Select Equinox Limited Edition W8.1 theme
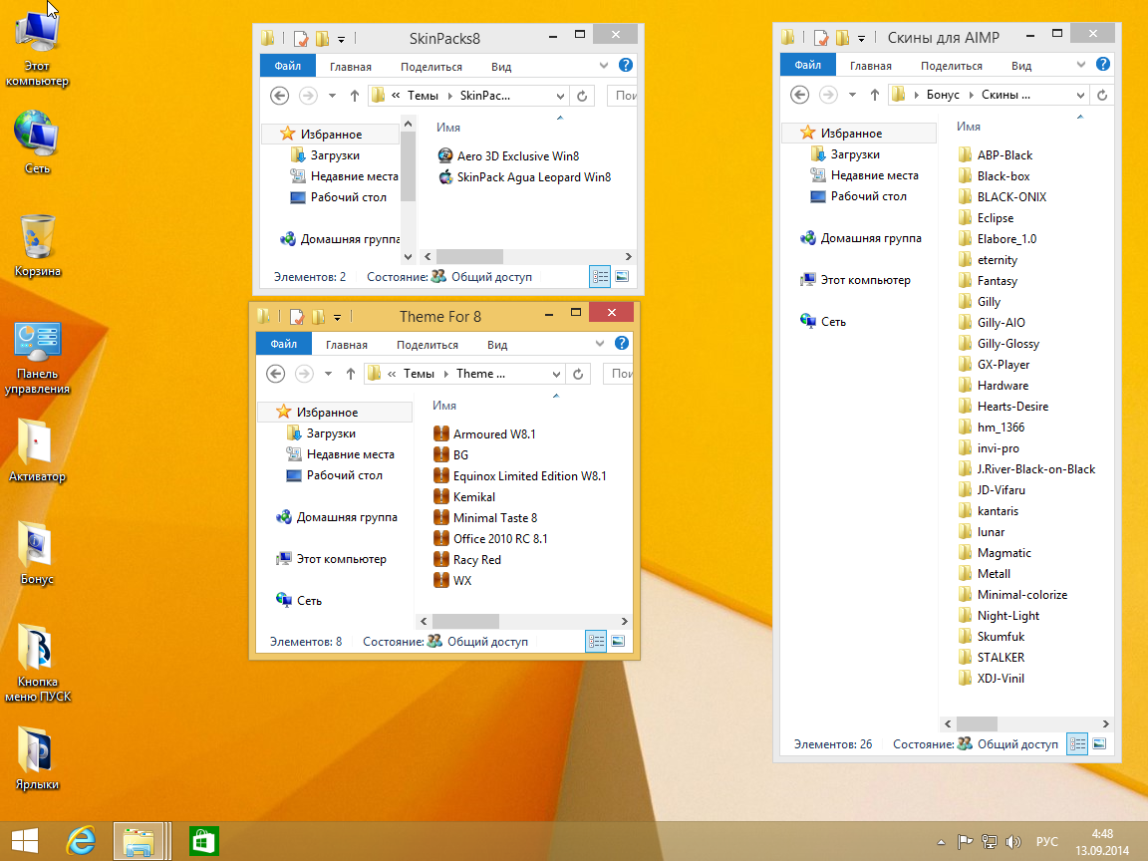 [x=520, y=476]
